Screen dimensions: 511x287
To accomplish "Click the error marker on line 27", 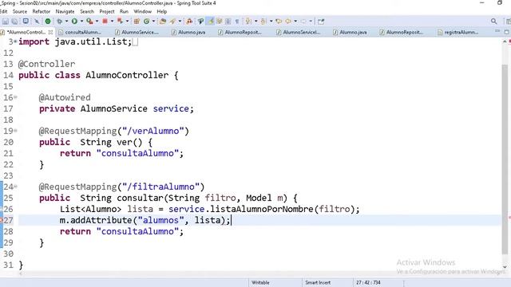I will click(1, 220).
